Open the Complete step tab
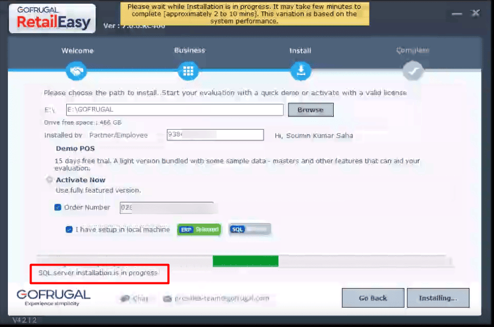This screenshot has width=494, height=327. click(x=413, y=50)
